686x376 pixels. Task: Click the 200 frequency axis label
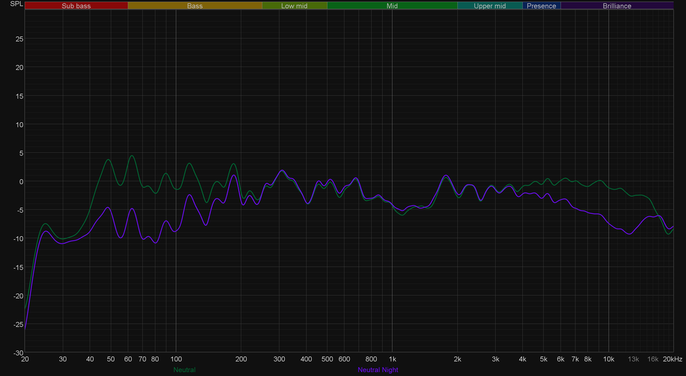[x=241, y=359]
